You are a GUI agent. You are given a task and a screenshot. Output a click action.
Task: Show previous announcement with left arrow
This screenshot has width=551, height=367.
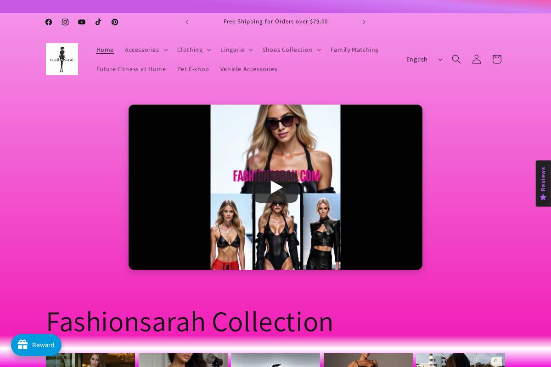(x=187, y=22)
